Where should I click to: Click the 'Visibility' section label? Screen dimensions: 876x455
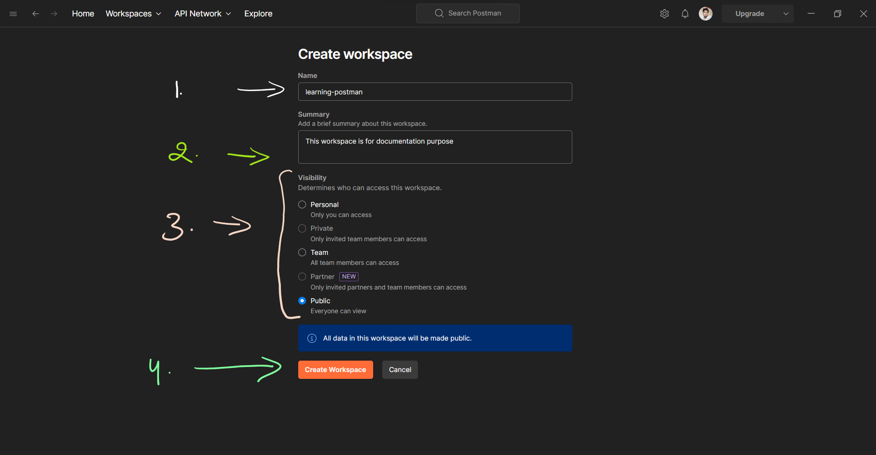click(x=312, y=178)
